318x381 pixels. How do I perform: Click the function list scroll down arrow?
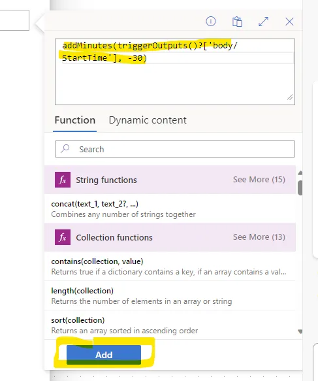coord(300,331)
